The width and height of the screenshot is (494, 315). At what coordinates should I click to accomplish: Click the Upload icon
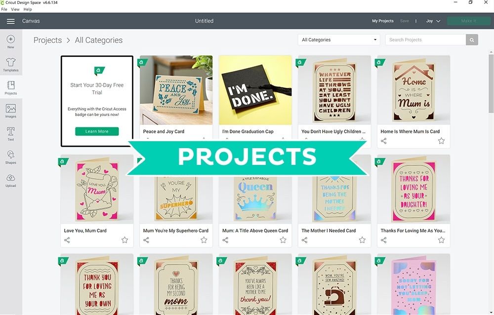coord(11,180)
